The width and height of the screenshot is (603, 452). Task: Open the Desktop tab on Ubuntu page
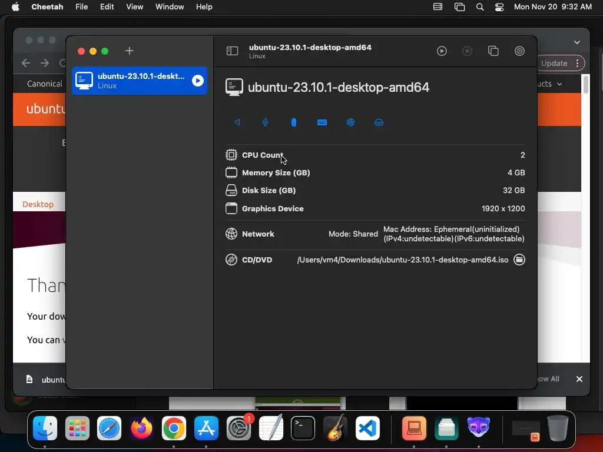tap(38, 204)
